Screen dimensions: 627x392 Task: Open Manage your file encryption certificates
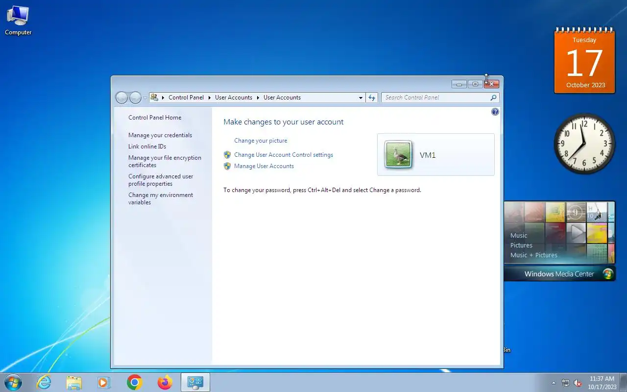165,161
